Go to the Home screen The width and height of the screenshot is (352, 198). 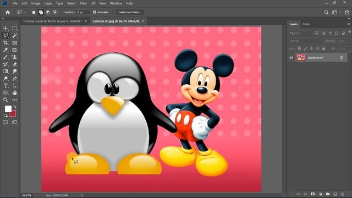[8, 12]
